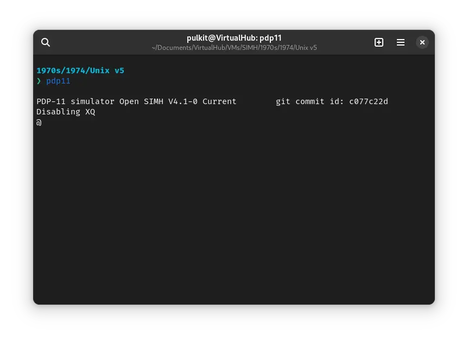Click the pdp11 command in the prompt
The image size is (468, 341).
pyautogui.click(x=58, y=81)
